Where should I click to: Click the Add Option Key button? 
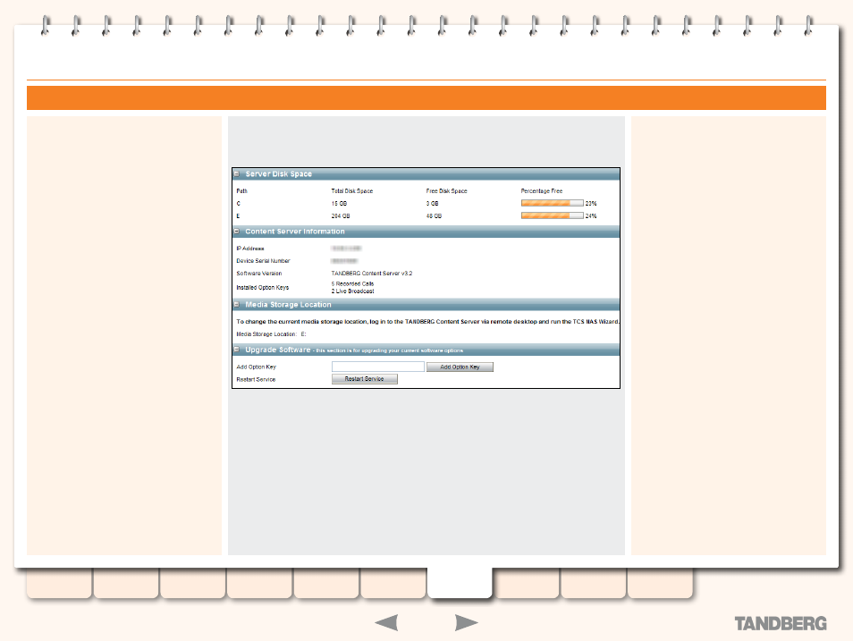tap(460, 367)
